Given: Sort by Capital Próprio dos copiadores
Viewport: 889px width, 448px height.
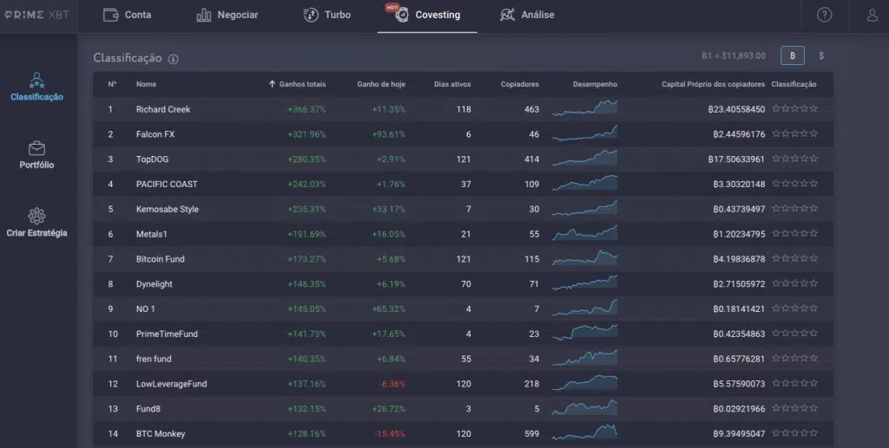Looking at the screenshot, I should pos(714,84).
